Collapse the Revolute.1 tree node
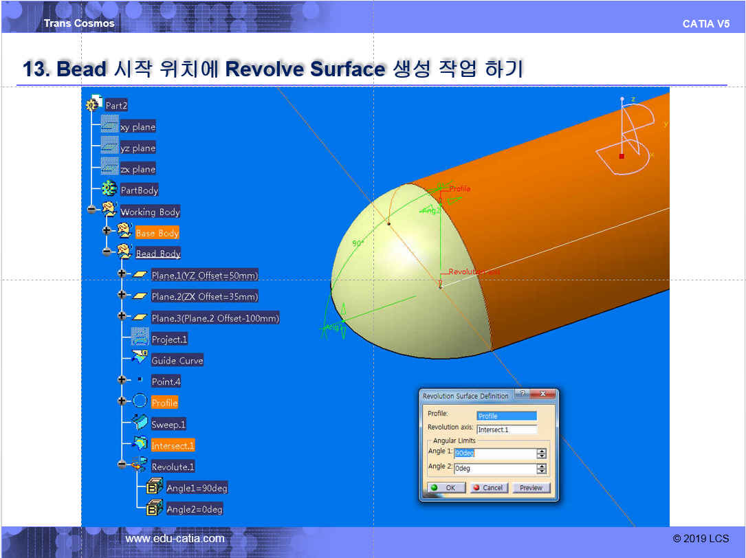746x558 pixels. pos(122,465)
